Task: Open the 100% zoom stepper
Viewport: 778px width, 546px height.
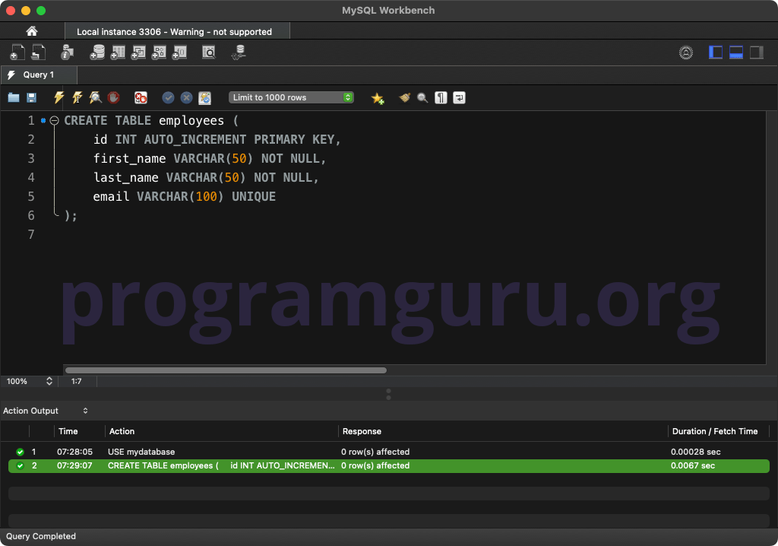Action: (49, 381)
